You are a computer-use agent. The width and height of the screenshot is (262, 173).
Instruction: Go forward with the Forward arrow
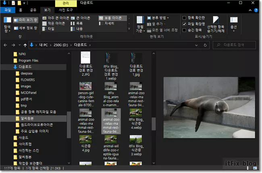point(13,45)
